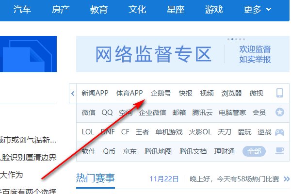Screen dimensions: 291x194
Task: Open Q币 link
Action: click(109, 151)
